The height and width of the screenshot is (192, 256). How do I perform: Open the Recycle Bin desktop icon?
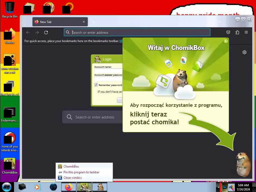10,10
